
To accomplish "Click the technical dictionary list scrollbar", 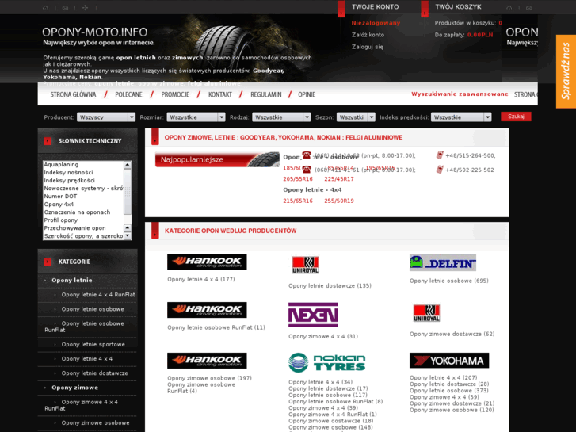I will point(128,198).
